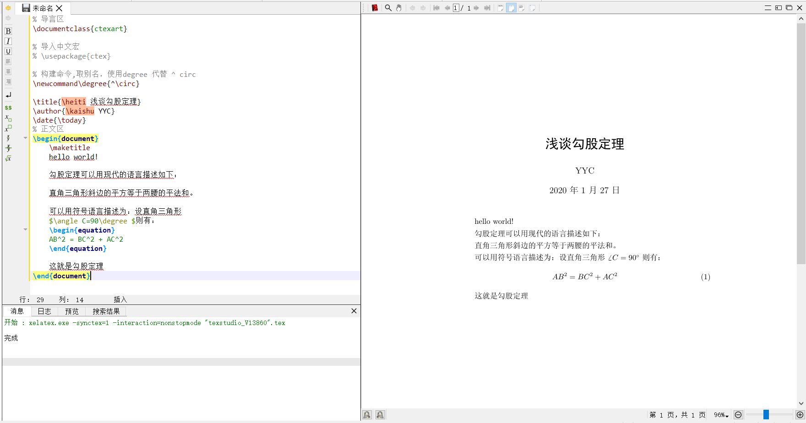Screen dimensions: 806x423
Task: Switch to the 日志 panel tab
Action: pyautogui.click(x=44, y=311)
